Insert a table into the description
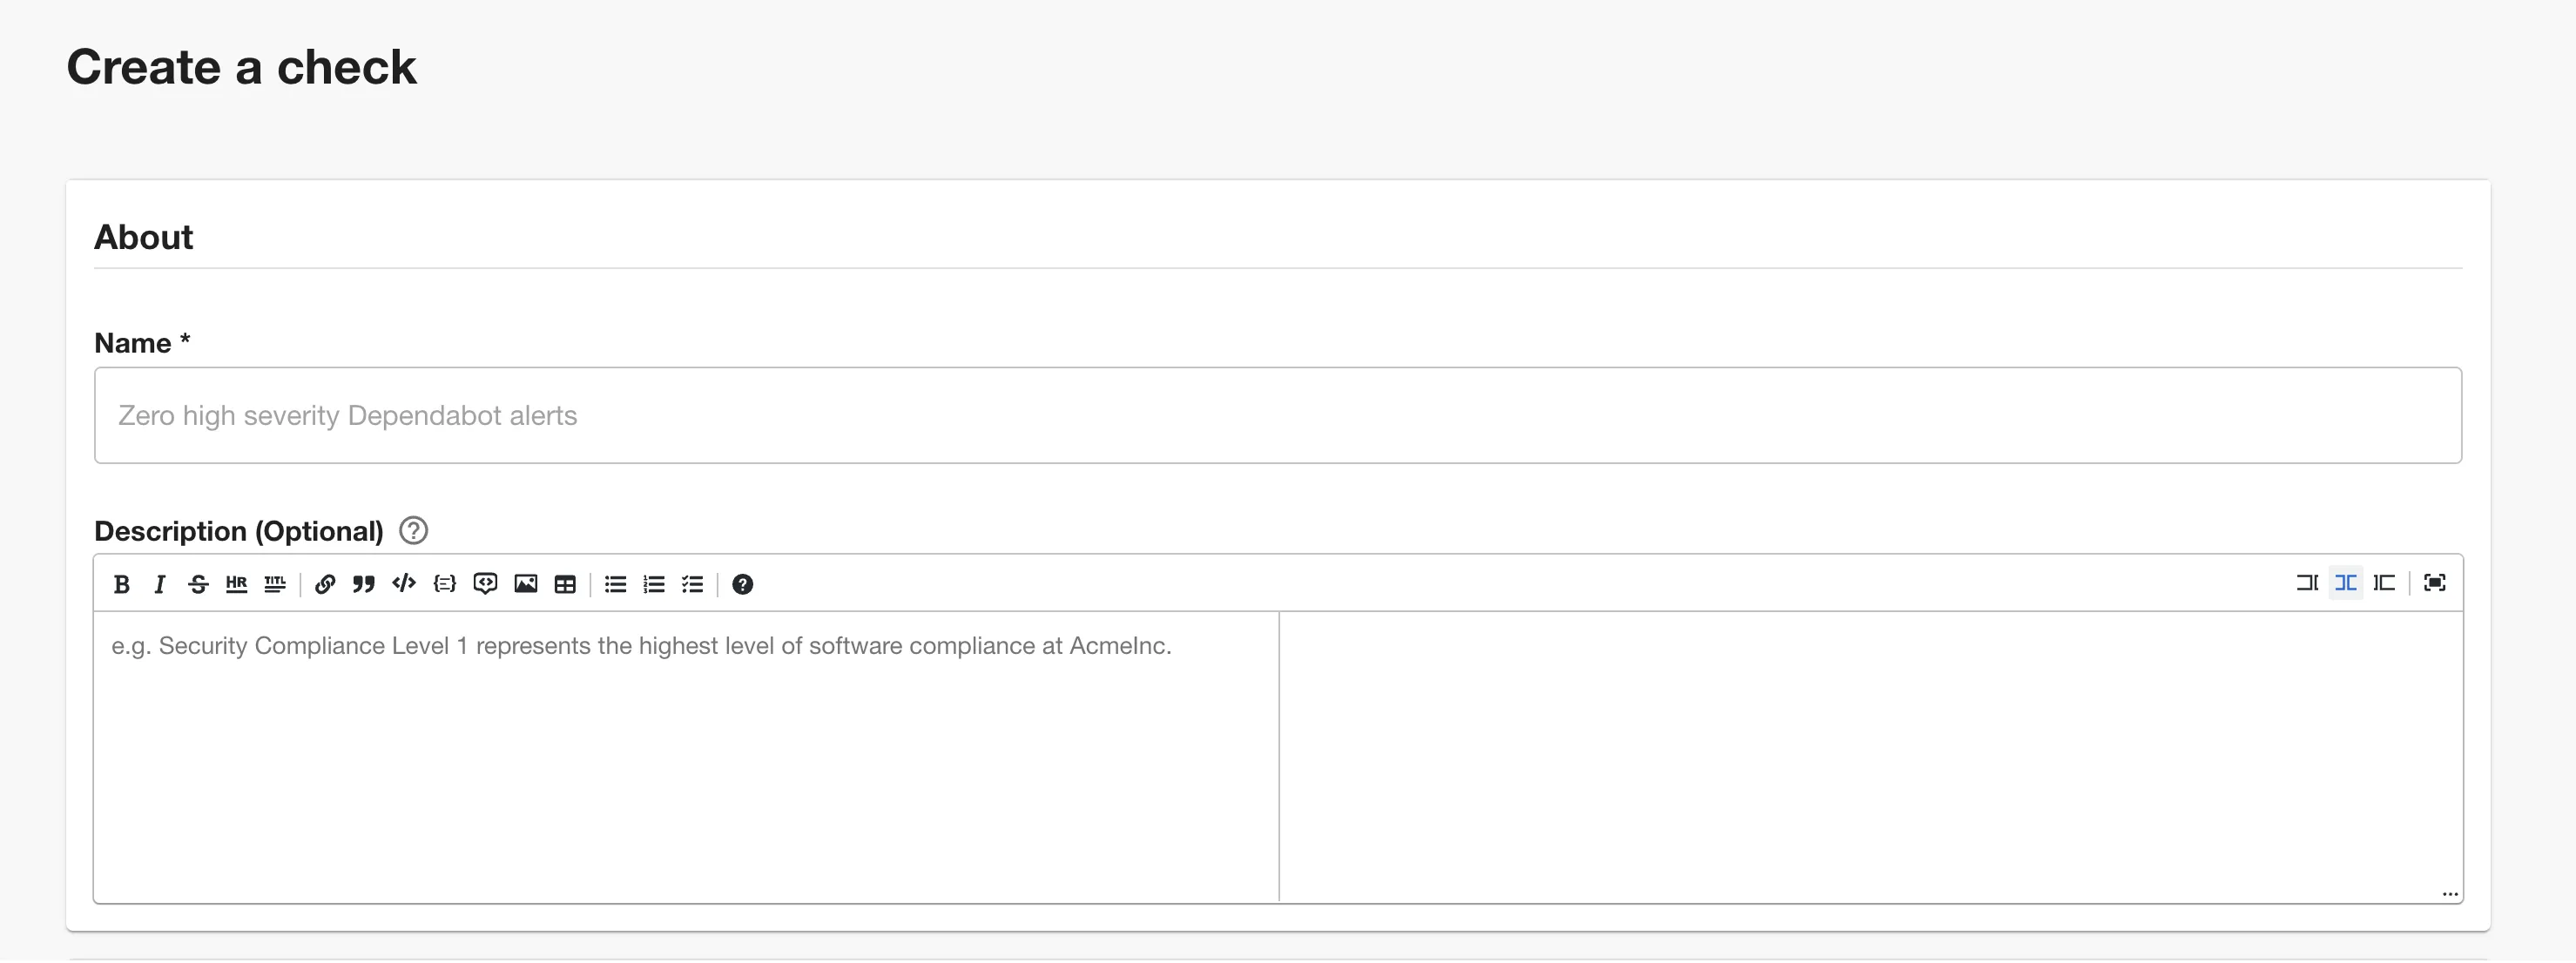 pos(565,584)
